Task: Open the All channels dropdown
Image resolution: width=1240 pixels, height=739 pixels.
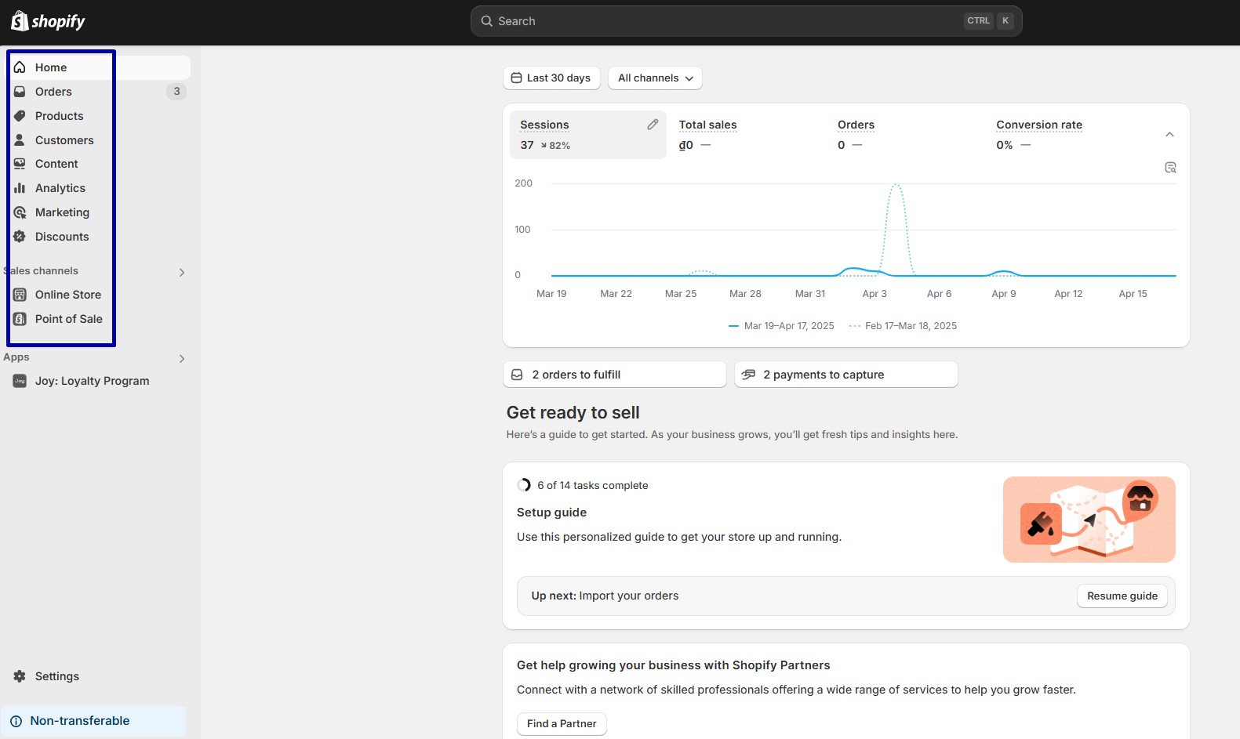Action: 655,78
